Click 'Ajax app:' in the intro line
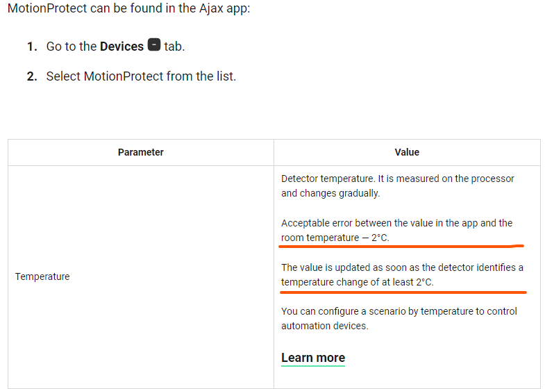This screenshot has height=389, width=545. coord(224,8)
